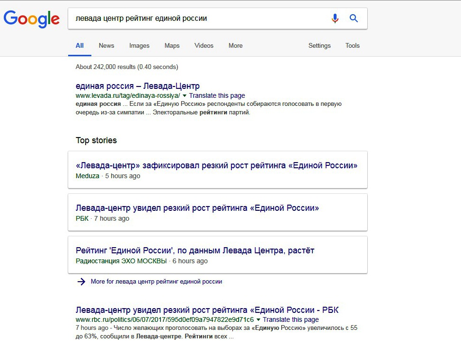Open the Meduza top story
The width and height of the screenshot is (461, 345).
click(x=218, y=170)
